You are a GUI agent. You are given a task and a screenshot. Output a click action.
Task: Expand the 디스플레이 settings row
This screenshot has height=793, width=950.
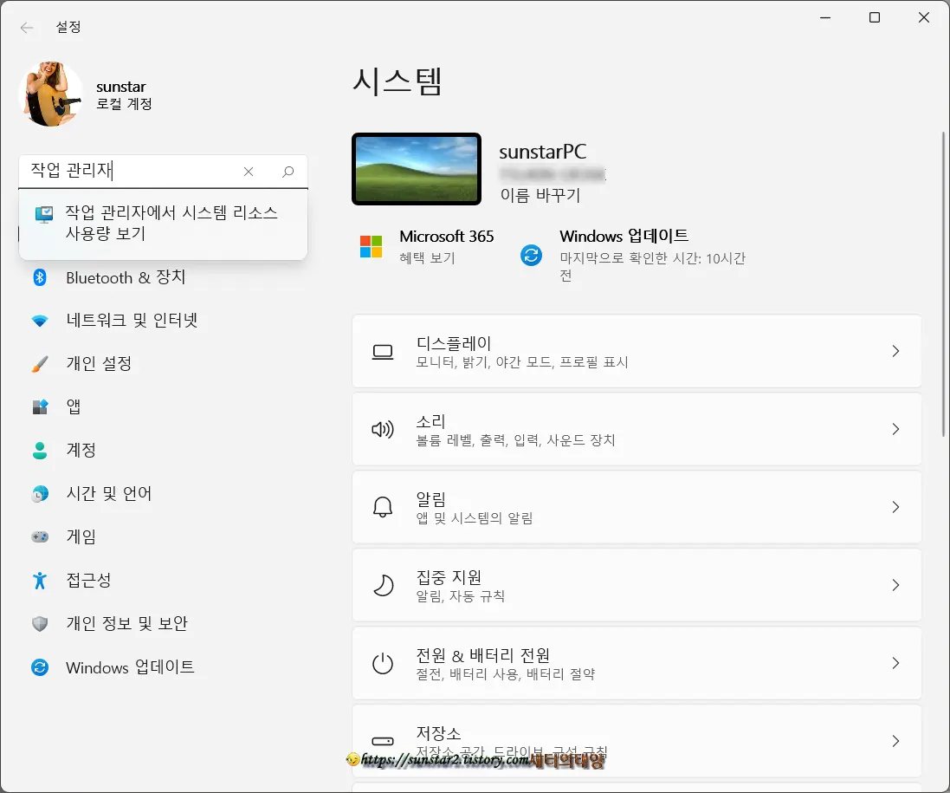click(637, 351)
